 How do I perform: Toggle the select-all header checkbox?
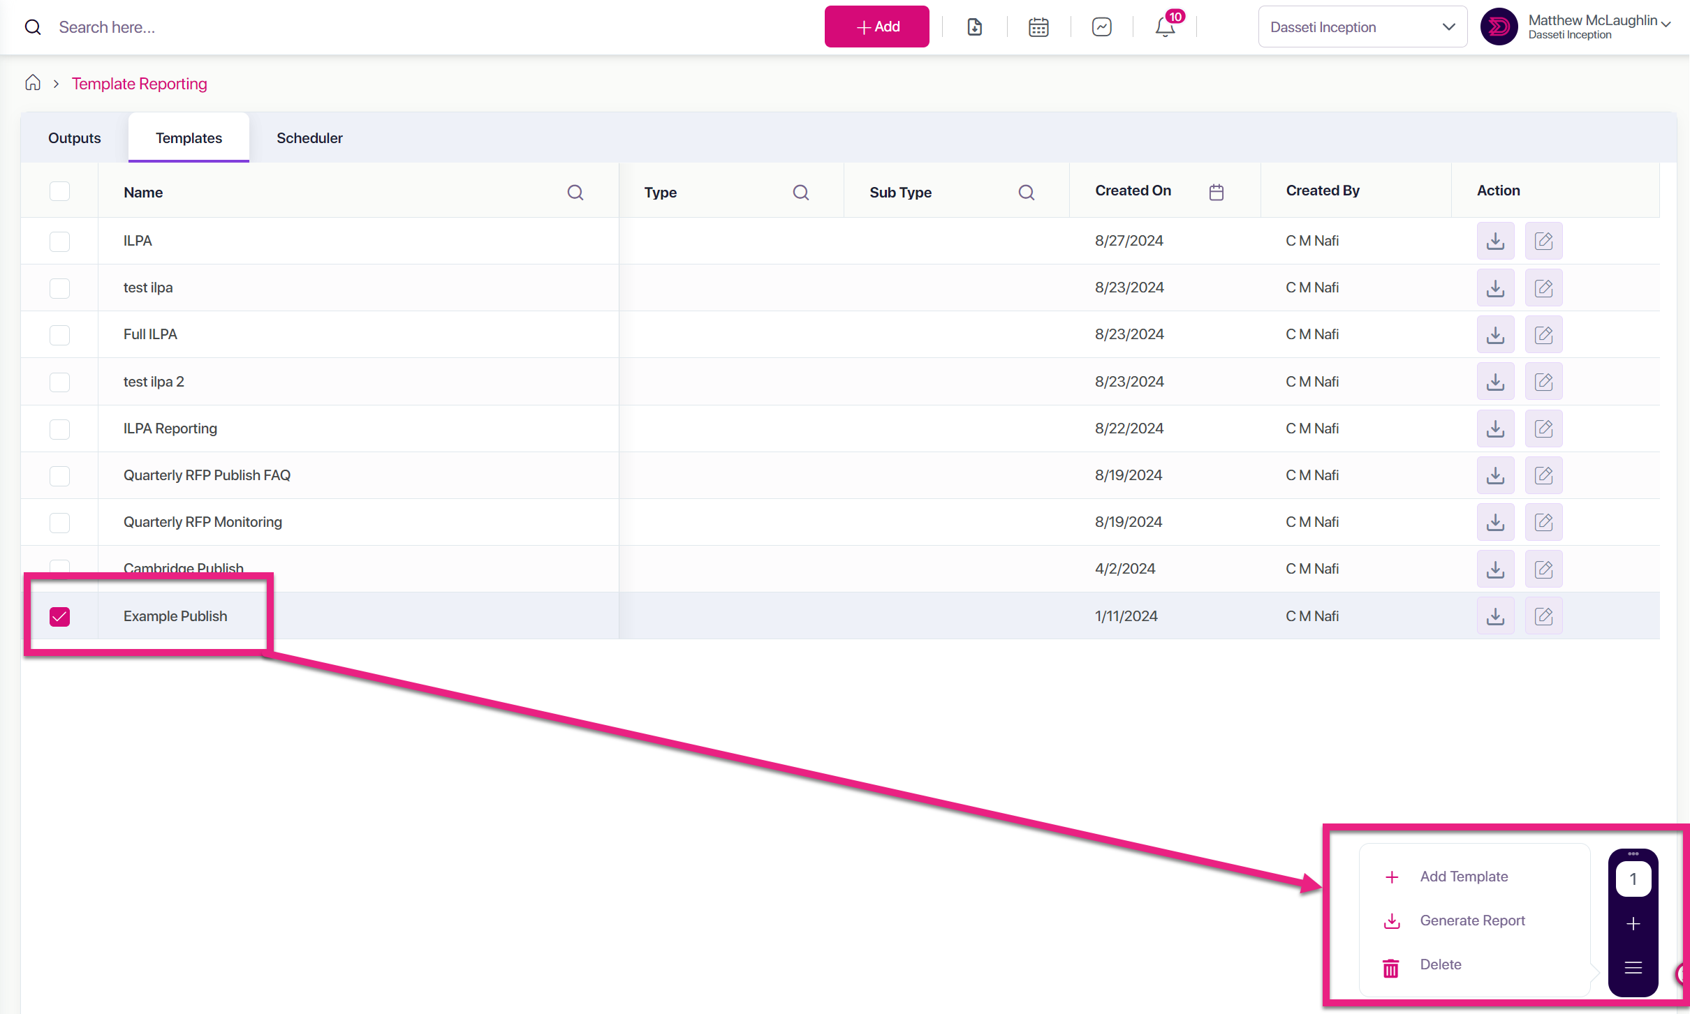click(60, 191)
